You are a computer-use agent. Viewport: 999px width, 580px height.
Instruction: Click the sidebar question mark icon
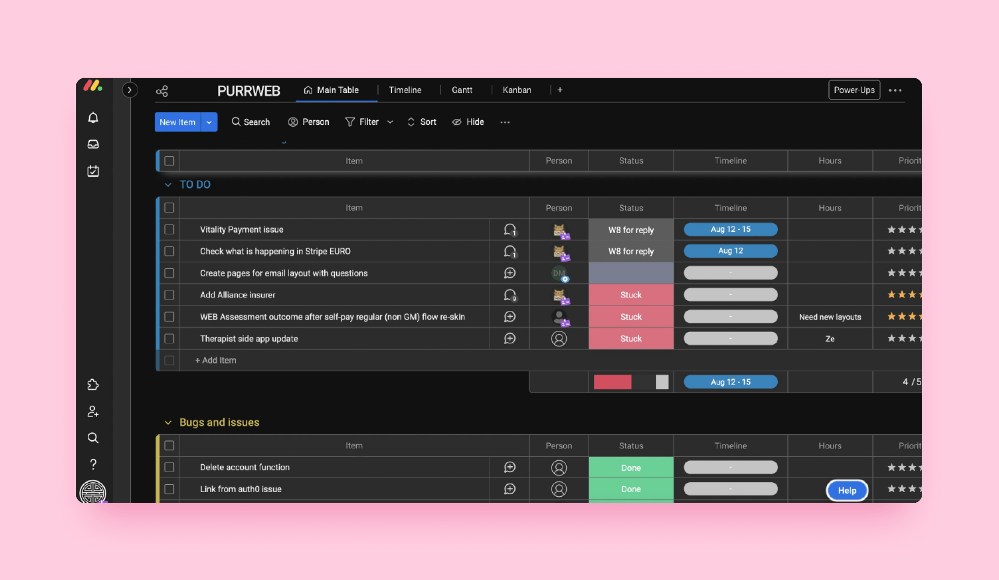click(93, 464)
